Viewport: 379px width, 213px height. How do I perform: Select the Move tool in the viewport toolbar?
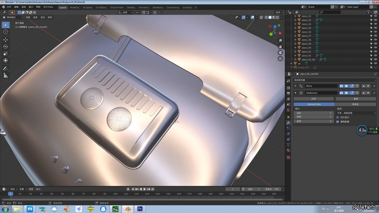pyautogui.click(x=5, y=40)
